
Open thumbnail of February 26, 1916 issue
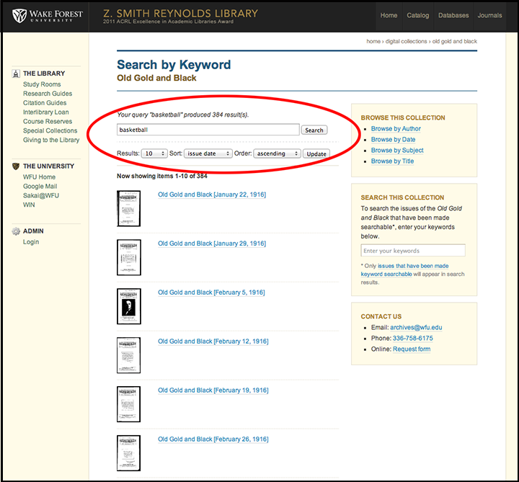(129, 453)
